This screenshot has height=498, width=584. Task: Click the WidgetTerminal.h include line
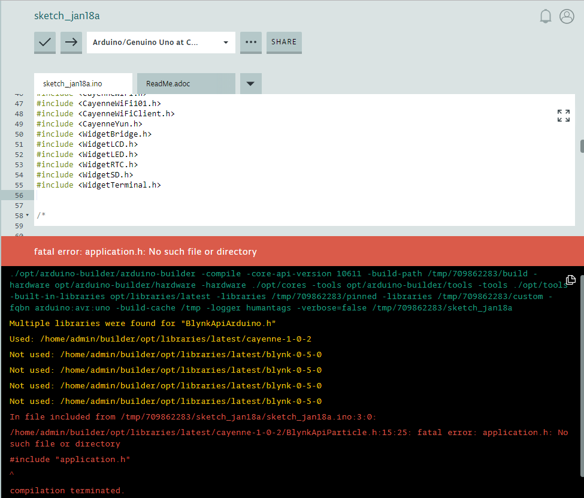(x=99, y=185)
